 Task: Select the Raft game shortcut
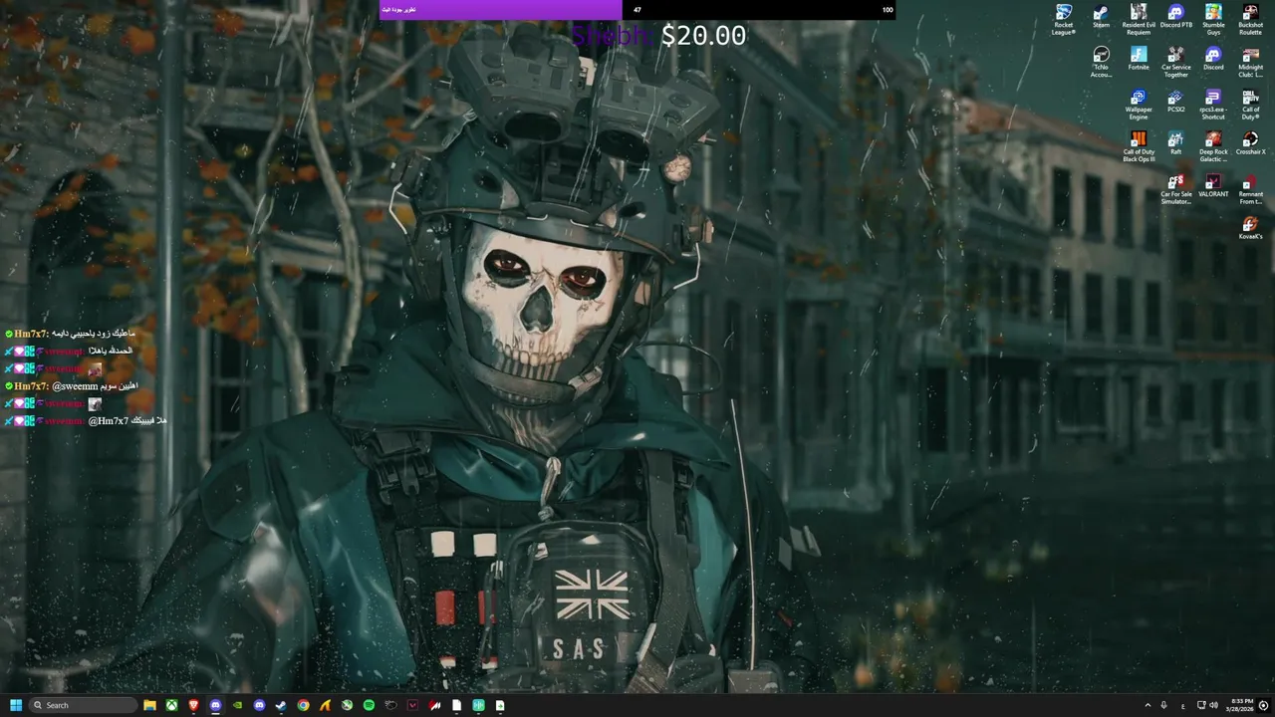point(1176,144)
